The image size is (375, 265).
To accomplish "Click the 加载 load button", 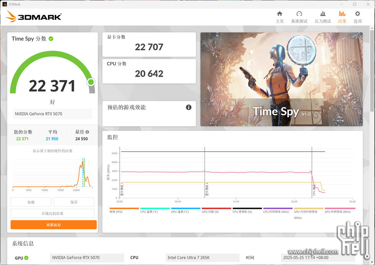I will click(x=31, y=202).
